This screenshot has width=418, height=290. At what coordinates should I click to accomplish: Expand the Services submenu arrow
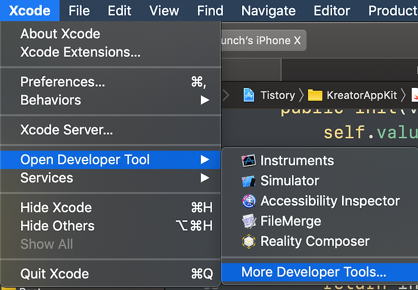(205, 178)
